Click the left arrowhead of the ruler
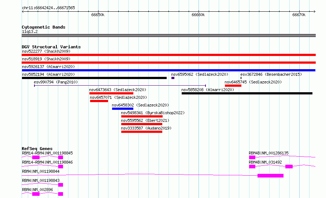Viewport: 326px width, 198px height. [23, 12]
